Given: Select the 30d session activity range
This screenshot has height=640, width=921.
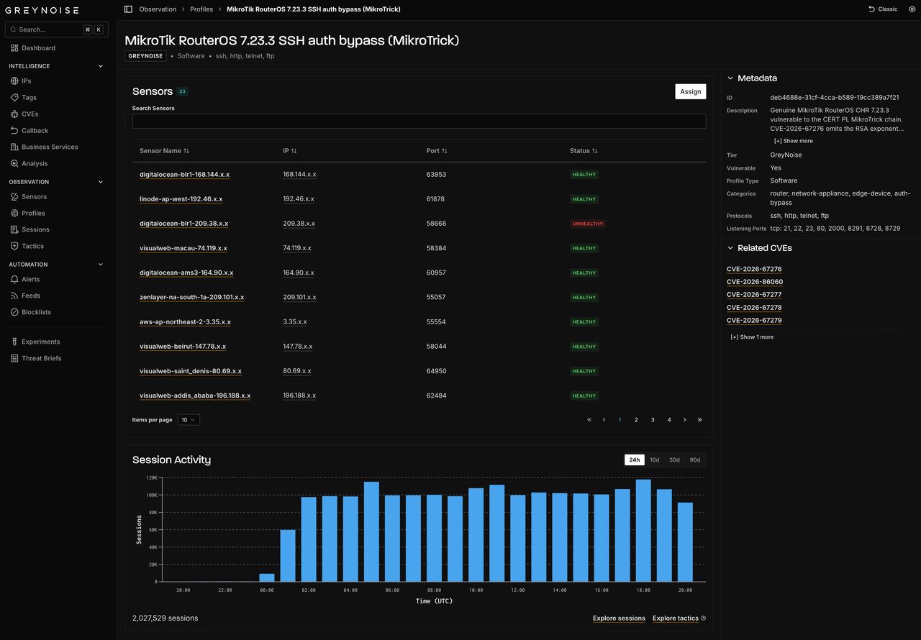Looking at the screenshot, I should pos(674,460).
